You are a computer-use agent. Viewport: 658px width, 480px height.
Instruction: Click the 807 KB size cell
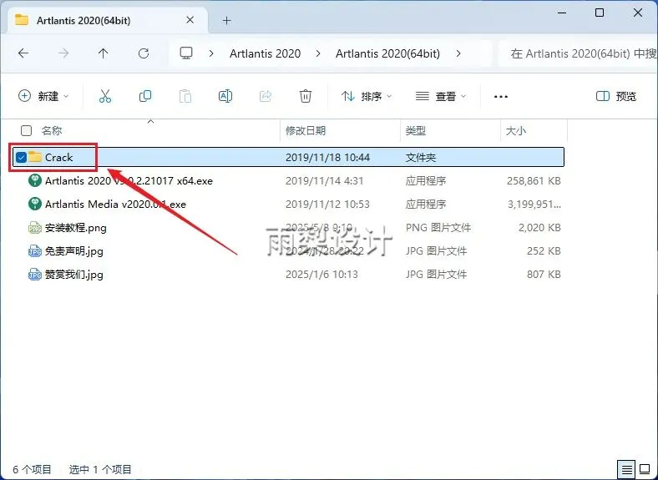tap(544, 275)
